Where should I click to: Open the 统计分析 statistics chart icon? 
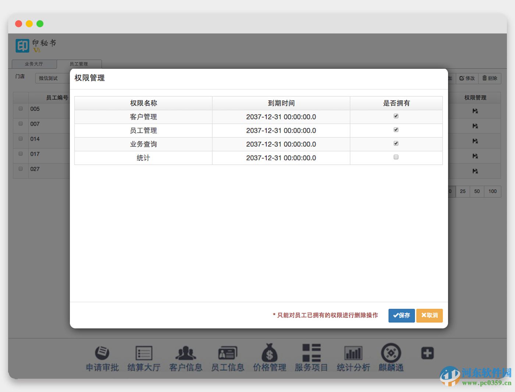[353, 356]
